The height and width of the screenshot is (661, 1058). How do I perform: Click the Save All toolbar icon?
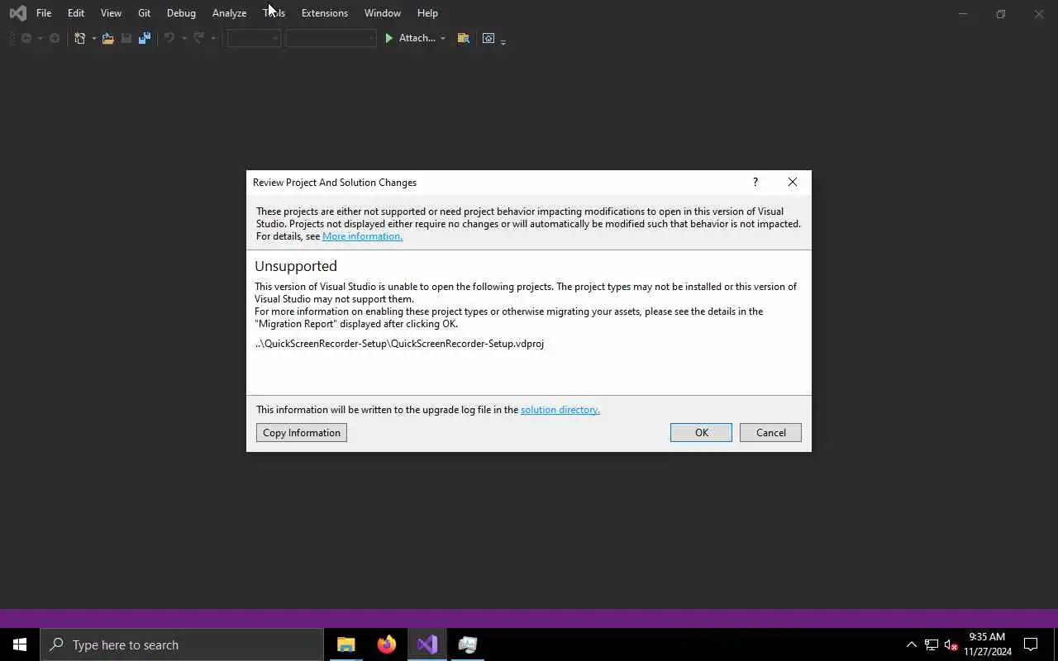[x=145, y=38]
